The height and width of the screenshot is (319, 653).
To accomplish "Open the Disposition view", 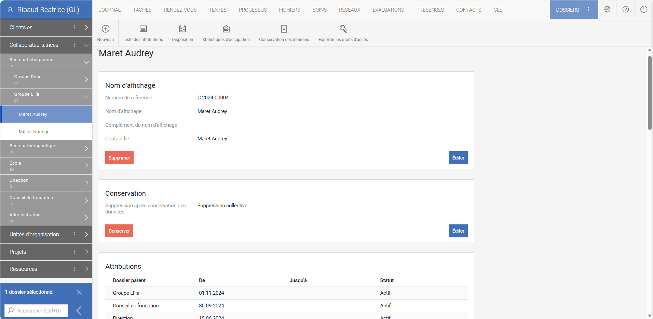I will [182, 29].
